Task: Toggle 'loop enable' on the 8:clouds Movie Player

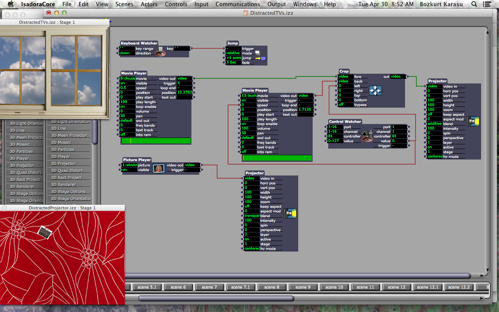Action: [x=127, y=106]
